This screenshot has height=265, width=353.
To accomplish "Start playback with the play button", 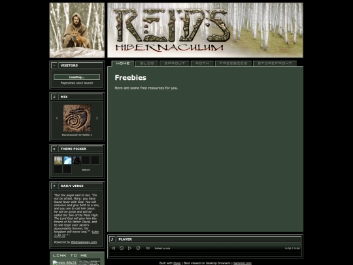I will point(129,248).
